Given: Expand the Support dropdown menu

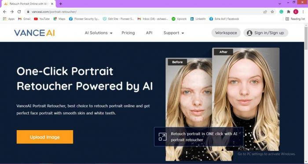Looking at the screenshot, I should pos(174,33).
